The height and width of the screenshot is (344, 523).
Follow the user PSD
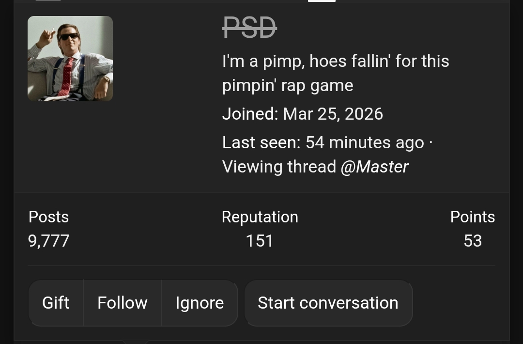122,303
